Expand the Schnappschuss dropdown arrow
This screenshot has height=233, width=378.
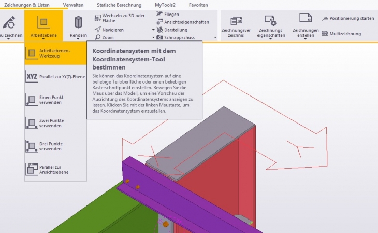153,37
